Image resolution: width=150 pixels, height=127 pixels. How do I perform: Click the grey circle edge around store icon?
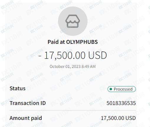(x=59, y=21)
